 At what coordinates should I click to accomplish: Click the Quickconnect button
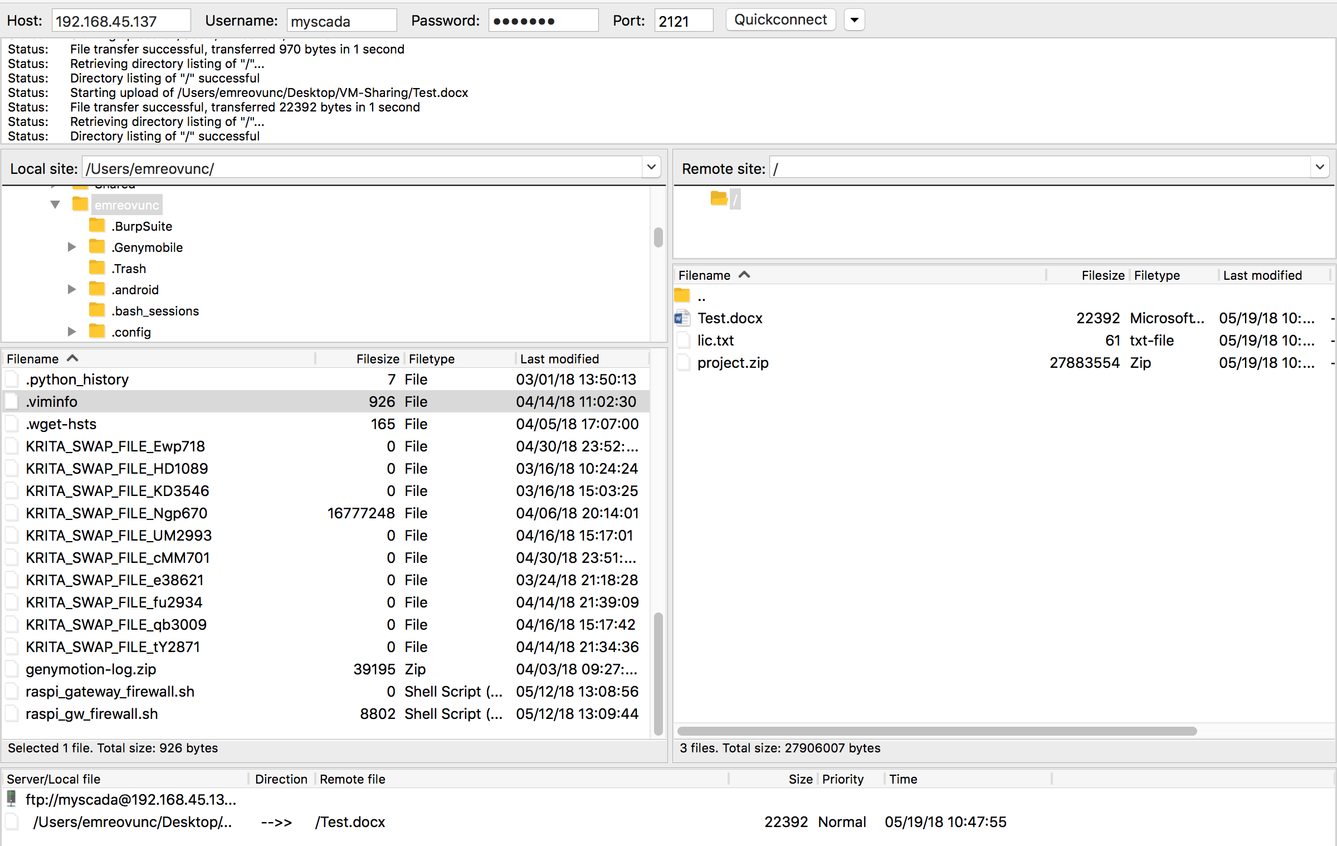[x=780, y=20]
